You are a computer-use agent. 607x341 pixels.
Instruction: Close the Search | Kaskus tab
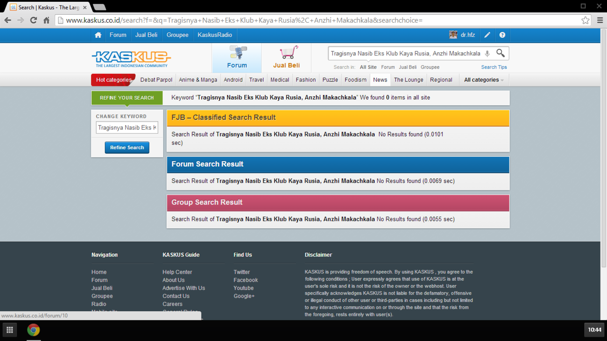[85, 7]
